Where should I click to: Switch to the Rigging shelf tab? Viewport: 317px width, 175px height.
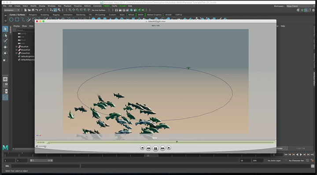56,15
